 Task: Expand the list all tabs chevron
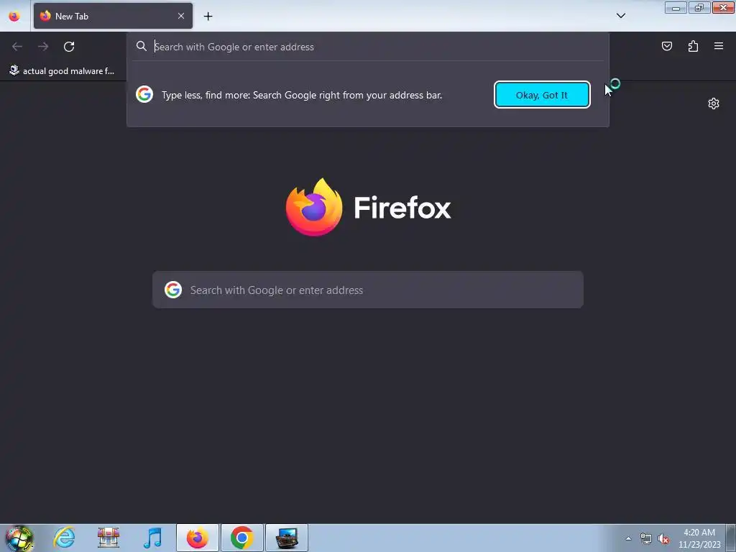[620, 16]
